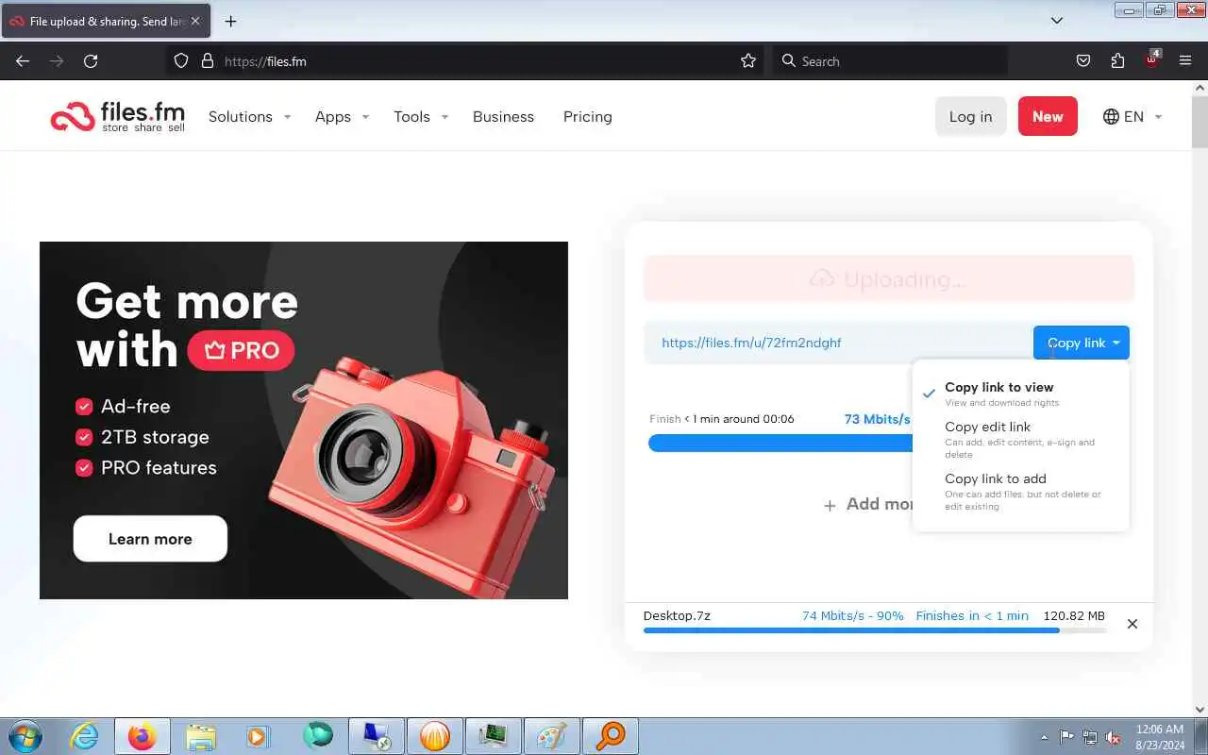Go back with the browser back arrow
The image size is (1208, 755).
point(23,60)
